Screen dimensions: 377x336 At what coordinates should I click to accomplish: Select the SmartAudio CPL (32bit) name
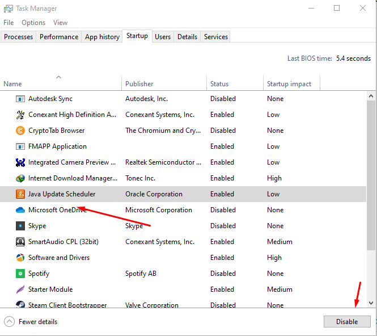(63, 242)
